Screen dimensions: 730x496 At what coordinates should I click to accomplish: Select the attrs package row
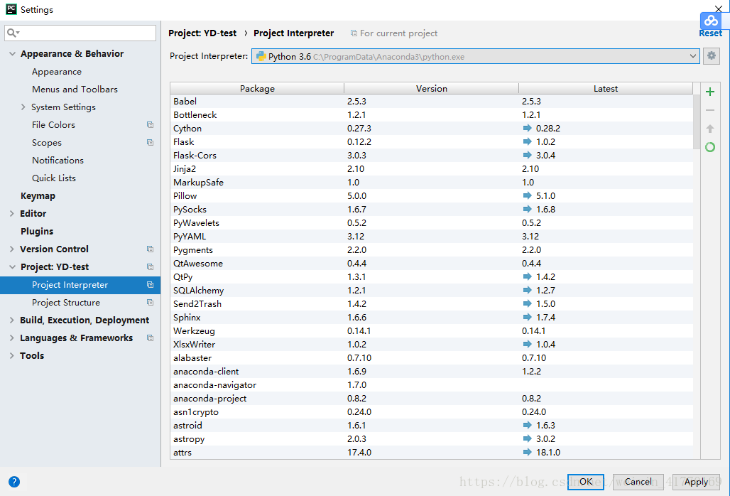click(x=432, y=452)
